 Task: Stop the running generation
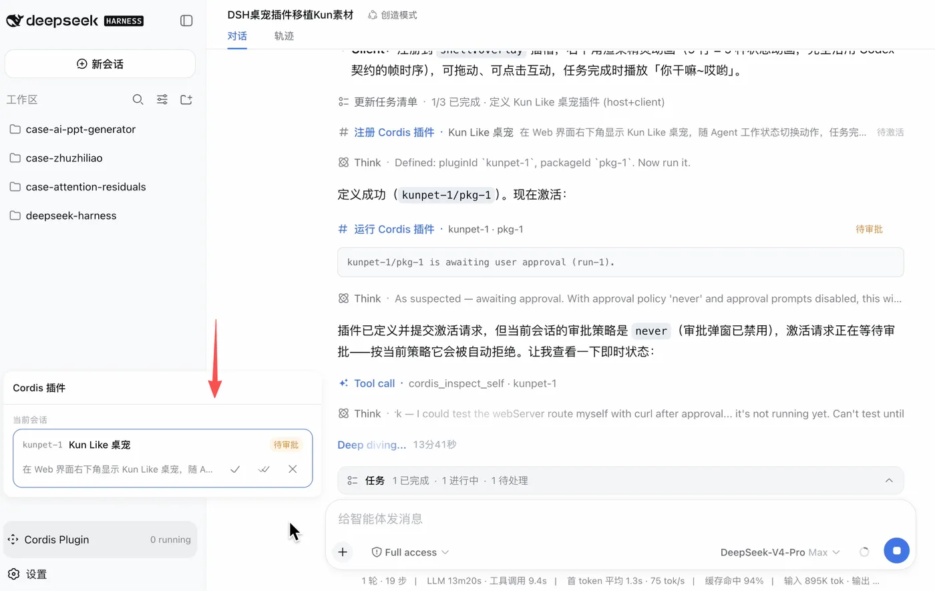click(x=896, y=551)
